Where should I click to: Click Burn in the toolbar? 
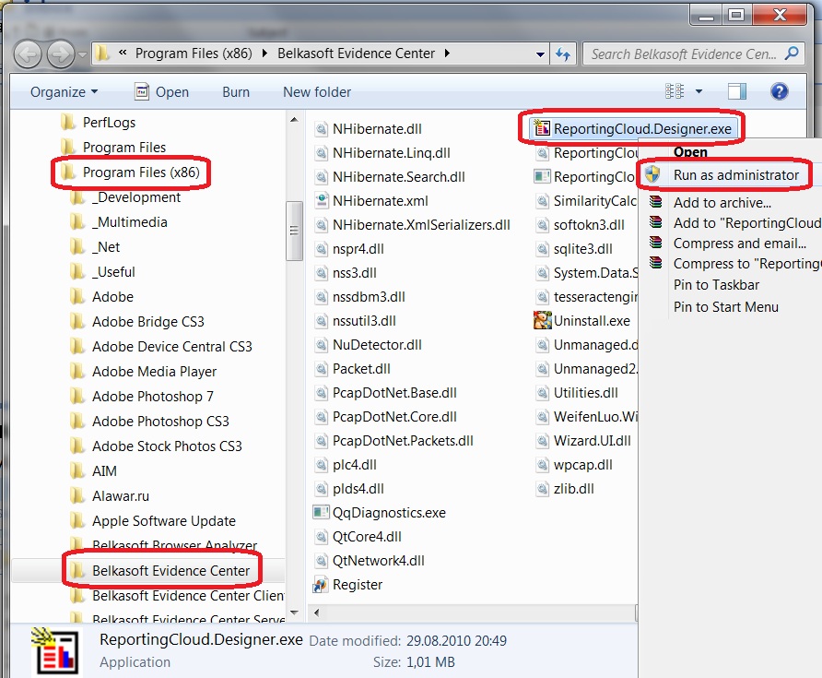pyautogui.click(x=236, y=92)
